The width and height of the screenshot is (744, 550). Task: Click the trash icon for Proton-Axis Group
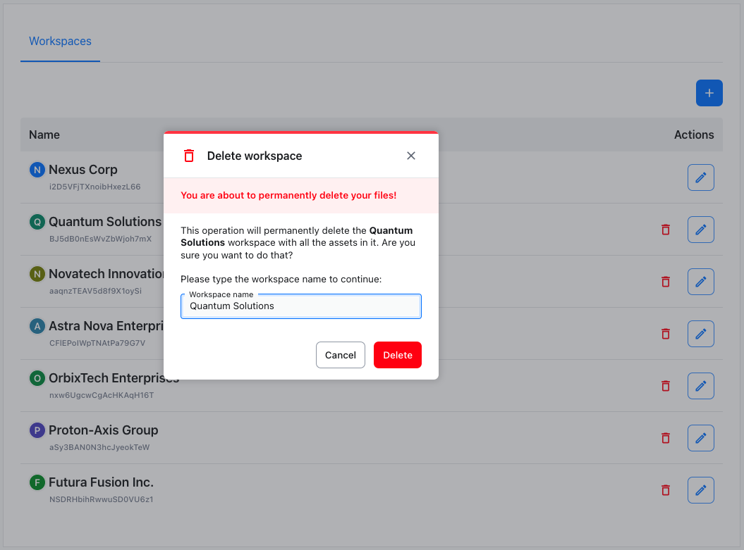tap(665, 438)
